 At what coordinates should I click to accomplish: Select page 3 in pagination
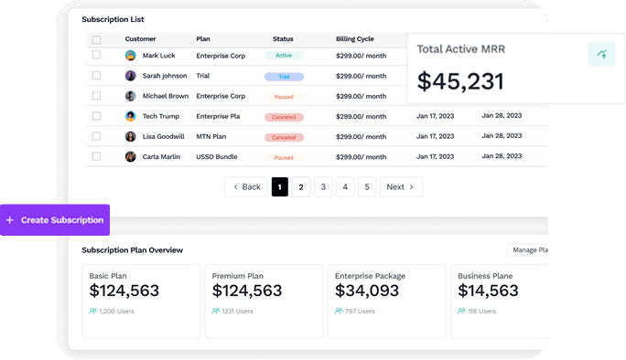pyautogui.click(x=323, y=187)
